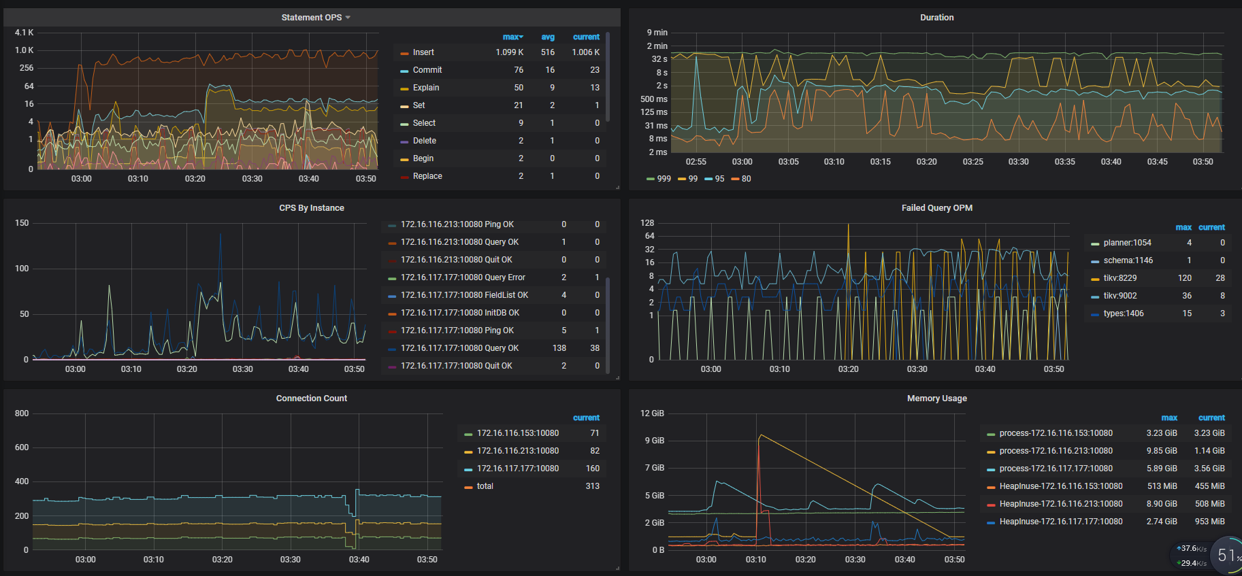Click the CPS By Instance panel title

tap(311, 208)
